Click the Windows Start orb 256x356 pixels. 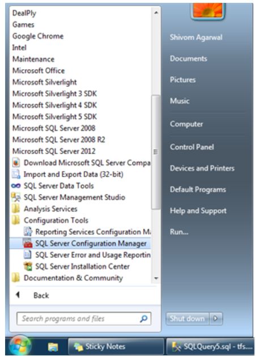pyautogui.click(x=20, y=346)
